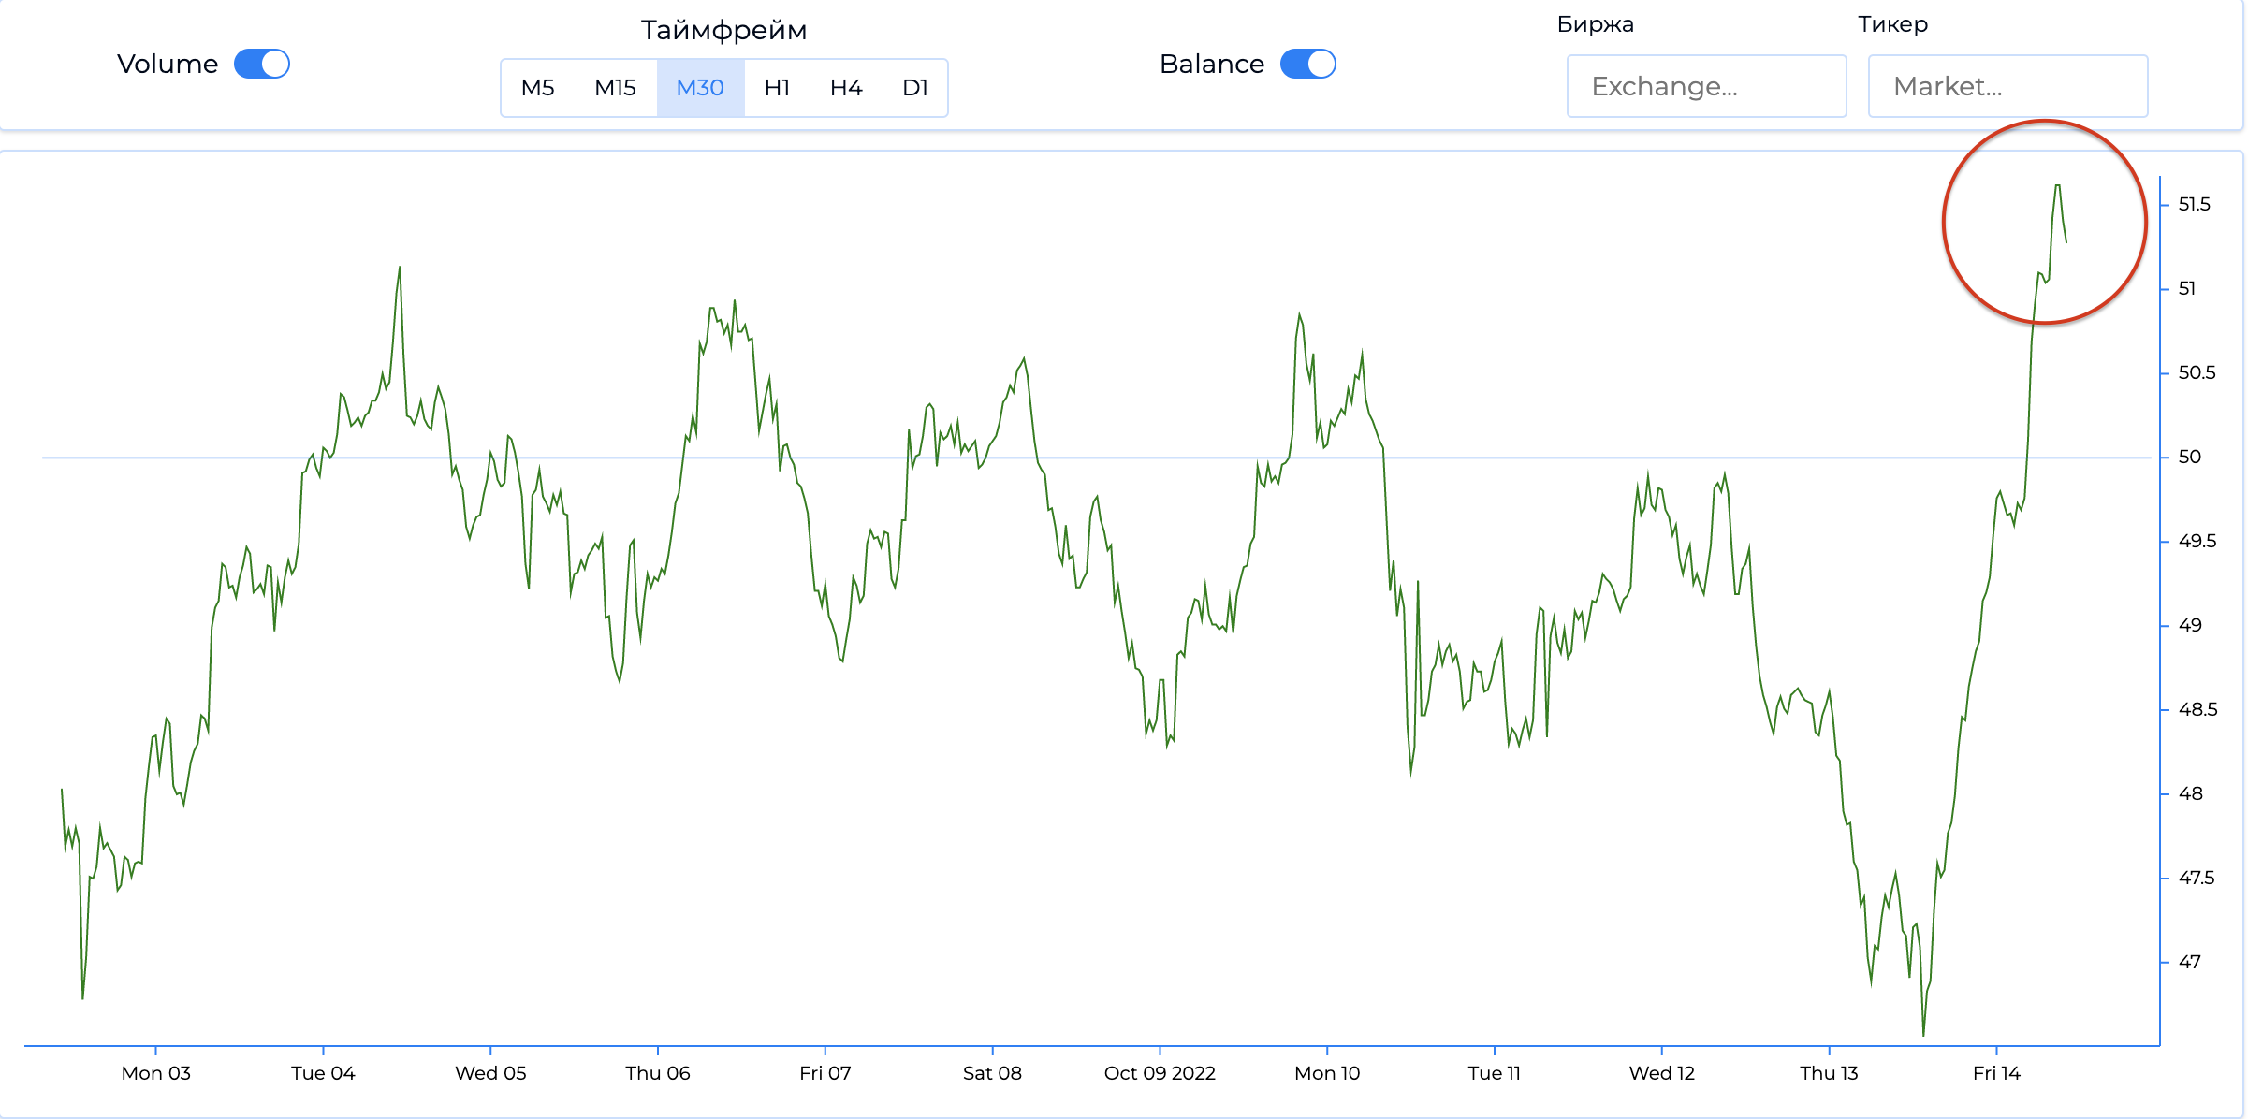
Task: Click the chart peak inside red circle
Action: coord(2057,186)
